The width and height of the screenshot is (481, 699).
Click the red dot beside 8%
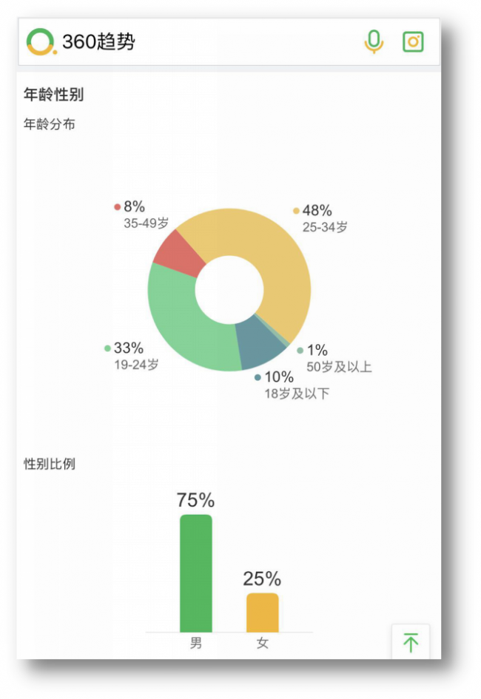pyautogui.click(x=117, y=207)
